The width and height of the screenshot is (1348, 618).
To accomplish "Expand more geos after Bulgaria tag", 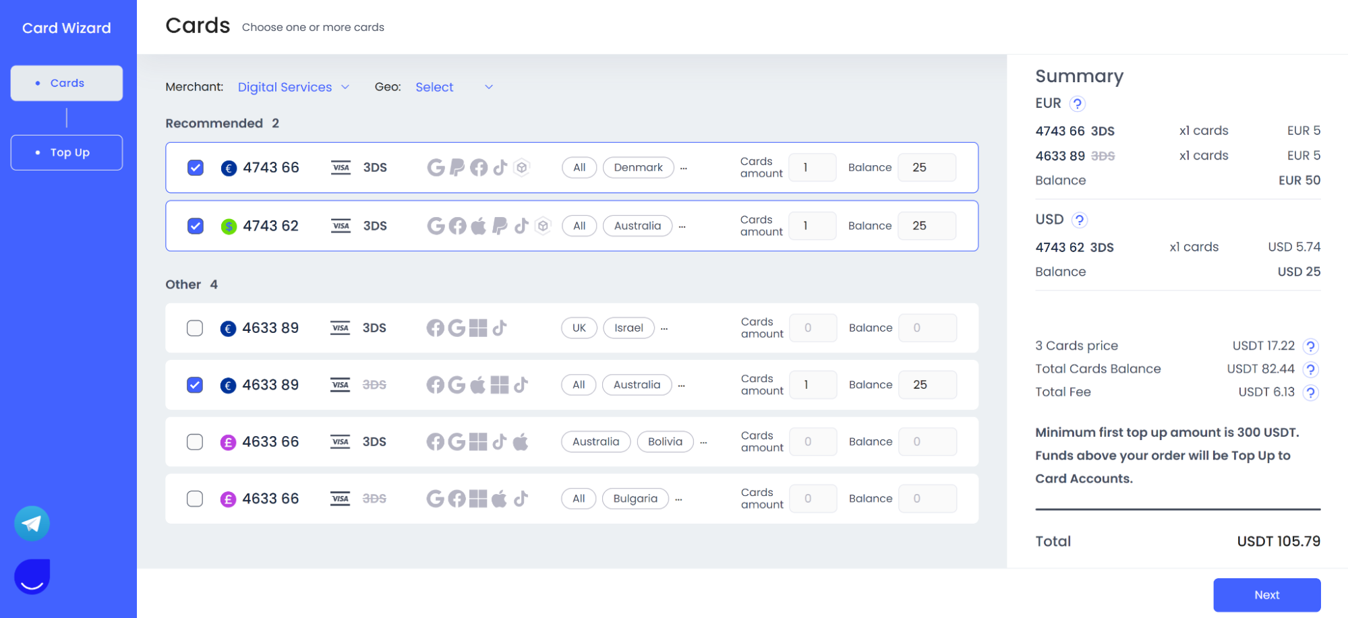I will point(678,499).
